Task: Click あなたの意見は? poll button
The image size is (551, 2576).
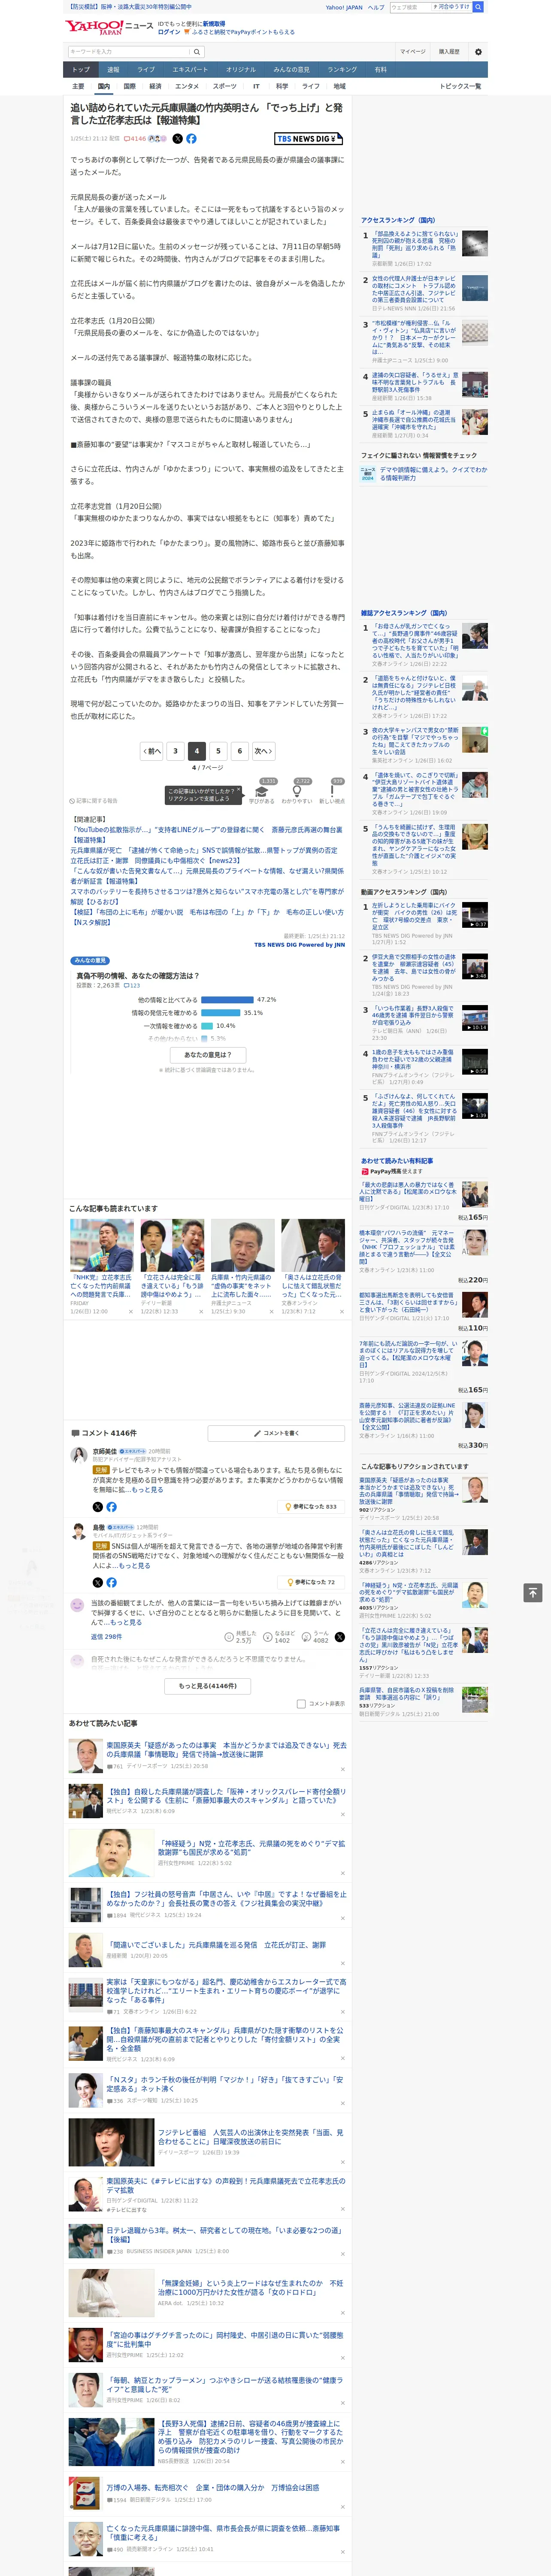Action: [208, 1054]
